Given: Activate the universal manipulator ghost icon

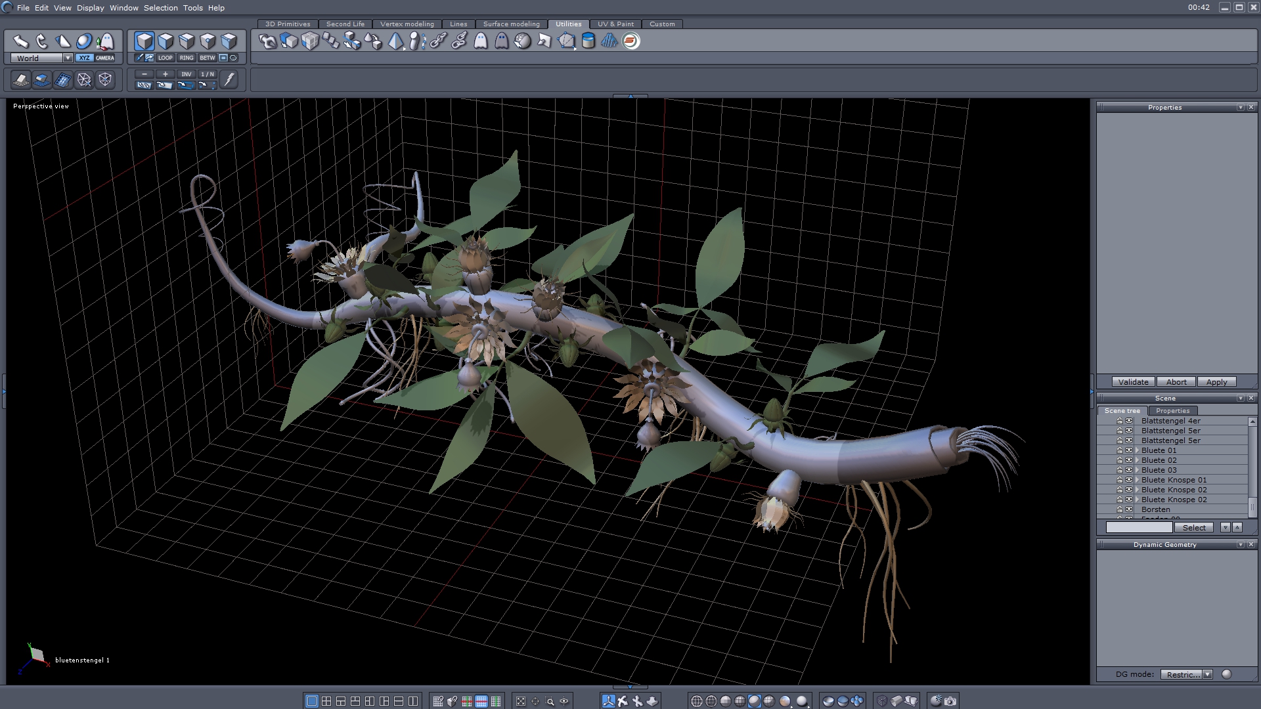Looking at the screenshot, I should 105,41.
